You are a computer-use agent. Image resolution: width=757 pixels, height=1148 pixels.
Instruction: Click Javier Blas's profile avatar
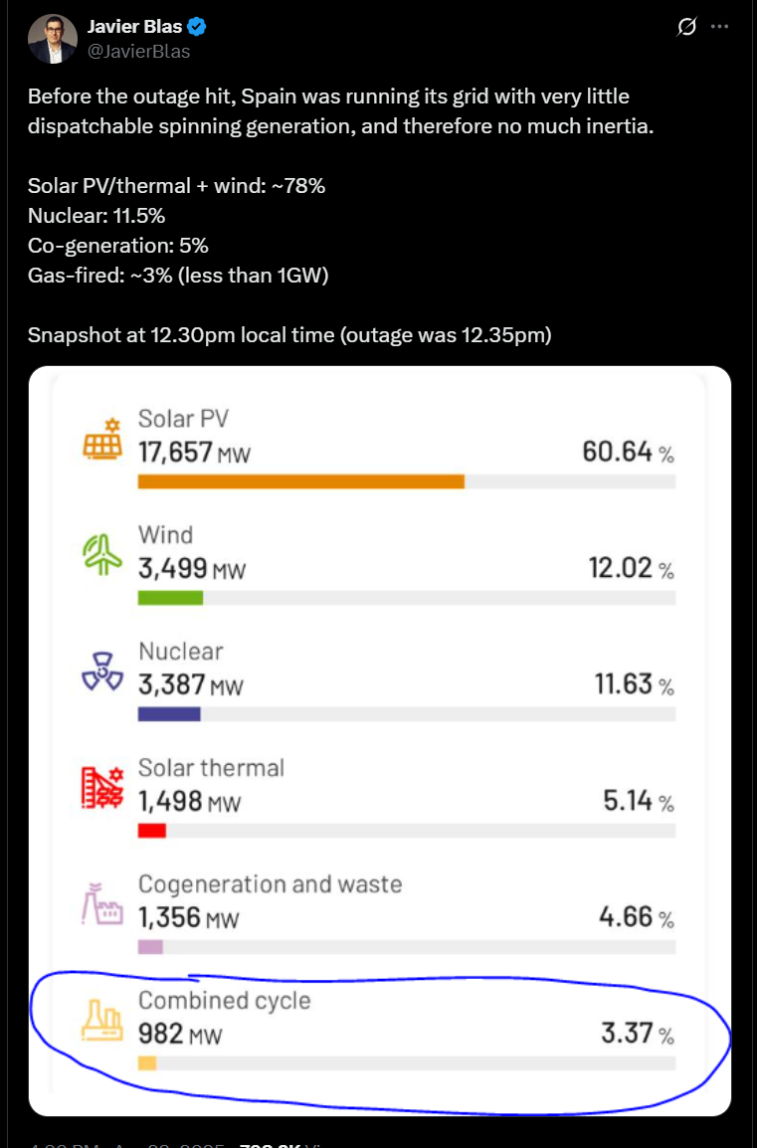point(52,39)
